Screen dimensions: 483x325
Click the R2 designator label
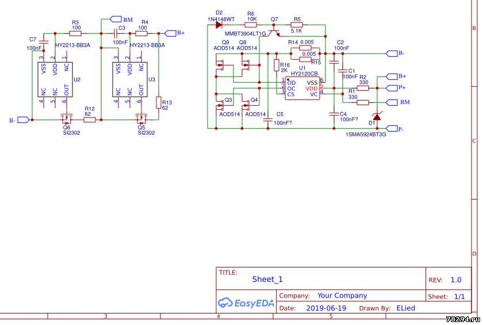(363, 77)
